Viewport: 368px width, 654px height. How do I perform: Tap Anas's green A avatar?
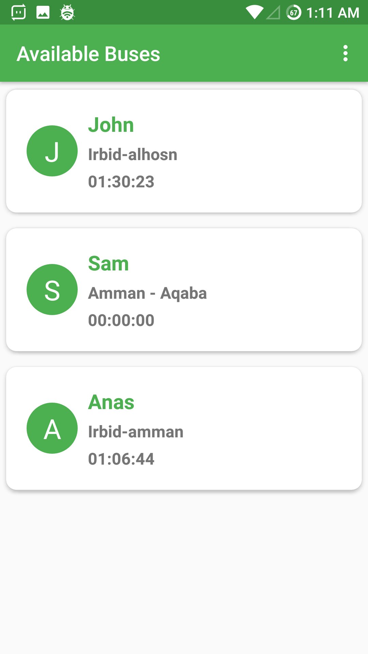[x=52, y=428]
